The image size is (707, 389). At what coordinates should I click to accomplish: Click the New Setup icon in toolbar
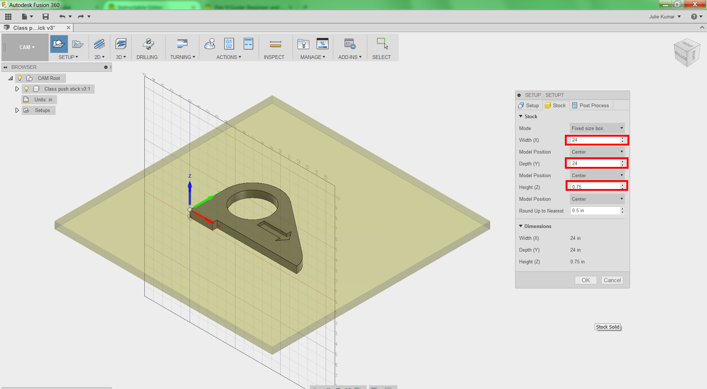pyautogui.click(x=59, y=44)
